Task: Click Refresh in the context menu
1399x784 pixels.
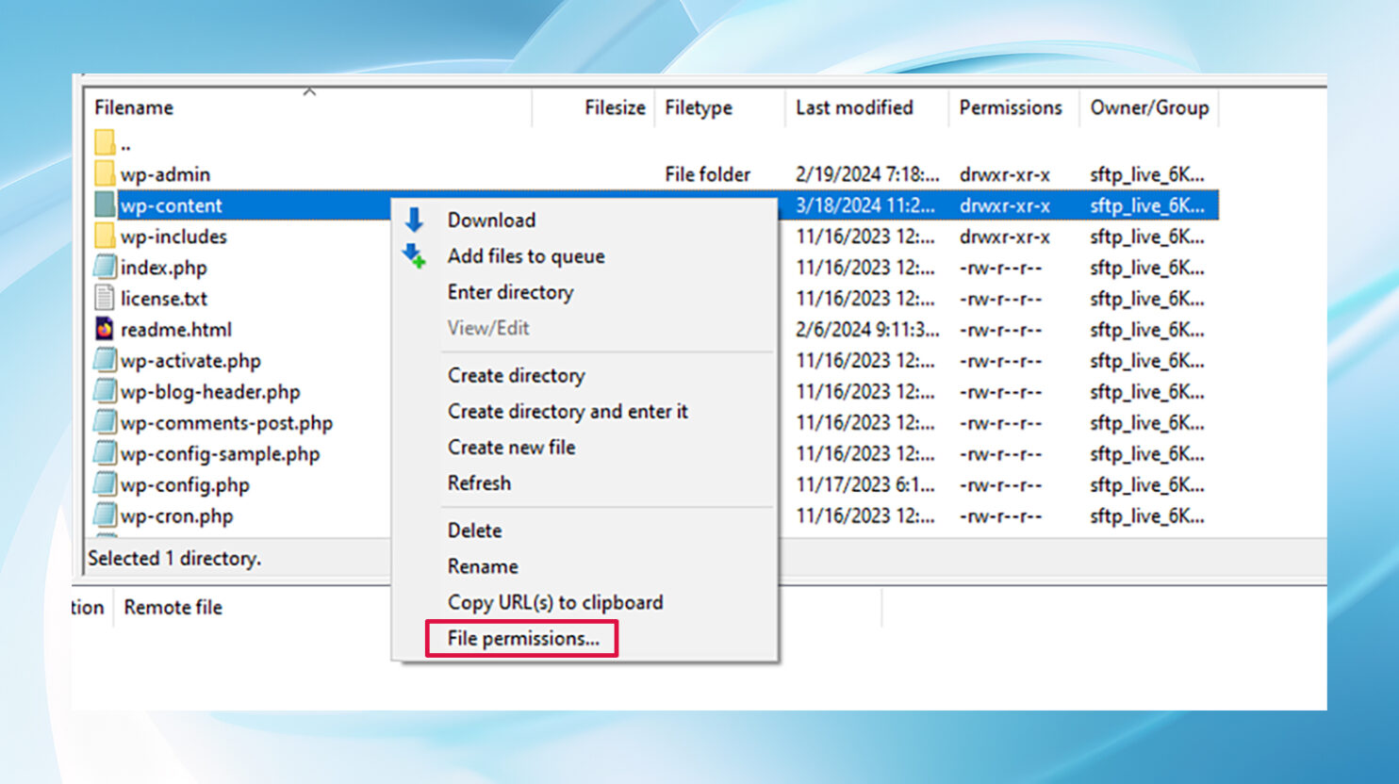Action: pyautogui.click(x=478, y=482)
